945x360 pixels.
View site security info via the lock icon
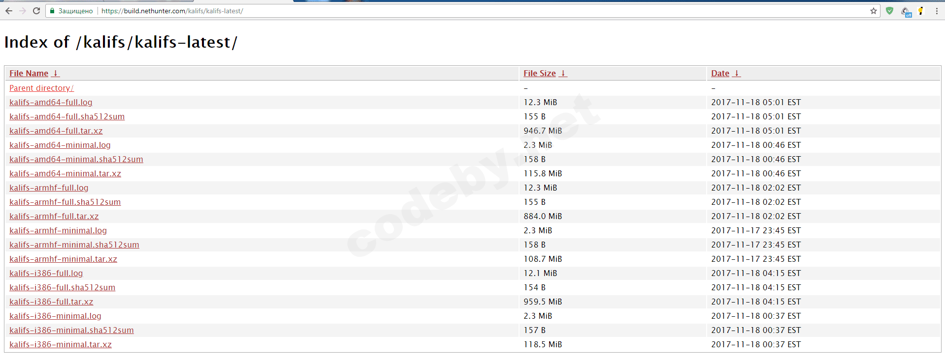52,11
